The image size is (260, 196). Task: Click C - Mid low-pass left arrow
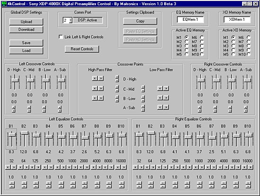point(160,88)
